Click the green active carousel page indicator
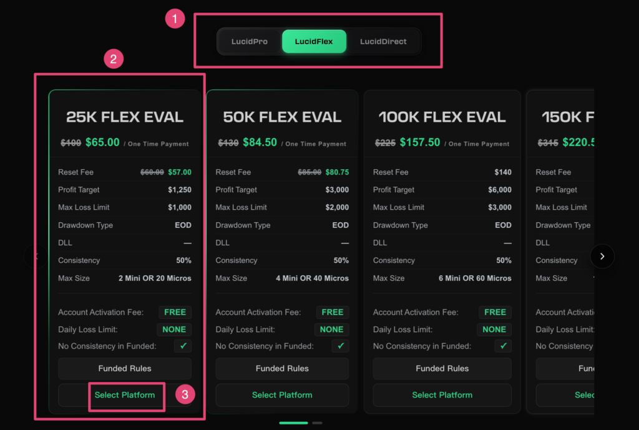Screen dimensions: 639x430 pyautogui.click(x=293, y=423)
